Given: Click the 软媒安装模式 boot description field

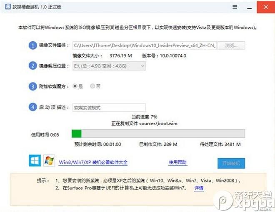Looking at the screenshot, I should 109,108.
